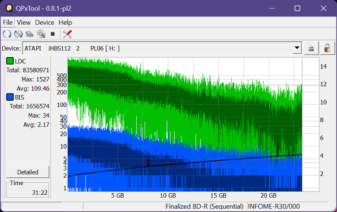Click the stop test square icon
Screen dimensions: 337x212
[53, 34]
